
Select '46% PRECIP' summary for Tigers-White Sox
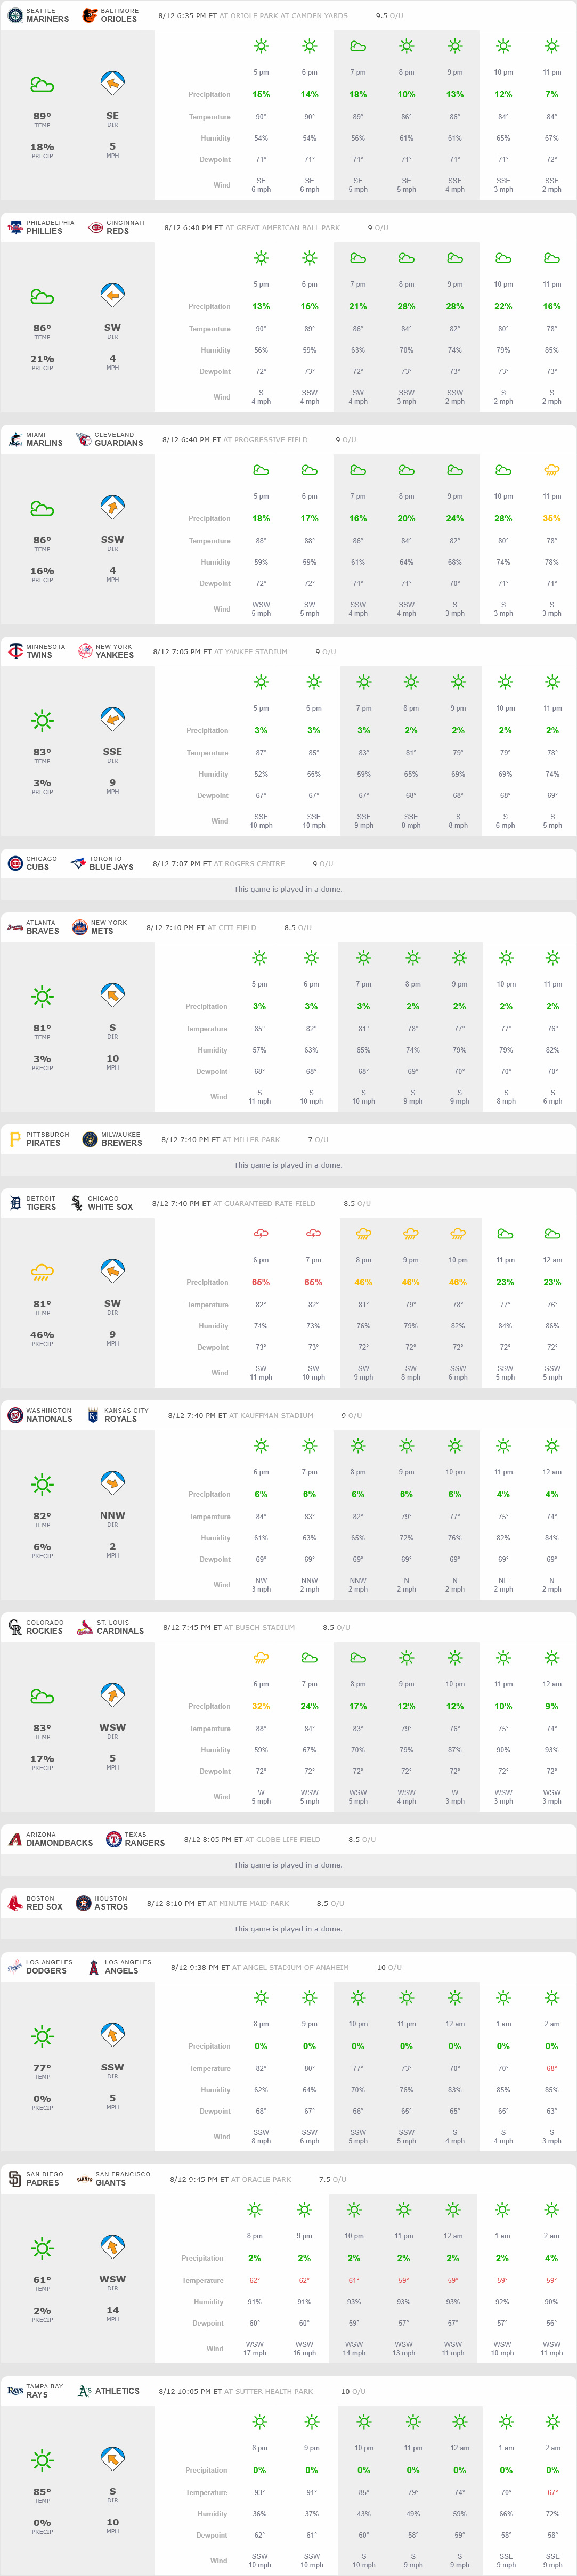42,1338
